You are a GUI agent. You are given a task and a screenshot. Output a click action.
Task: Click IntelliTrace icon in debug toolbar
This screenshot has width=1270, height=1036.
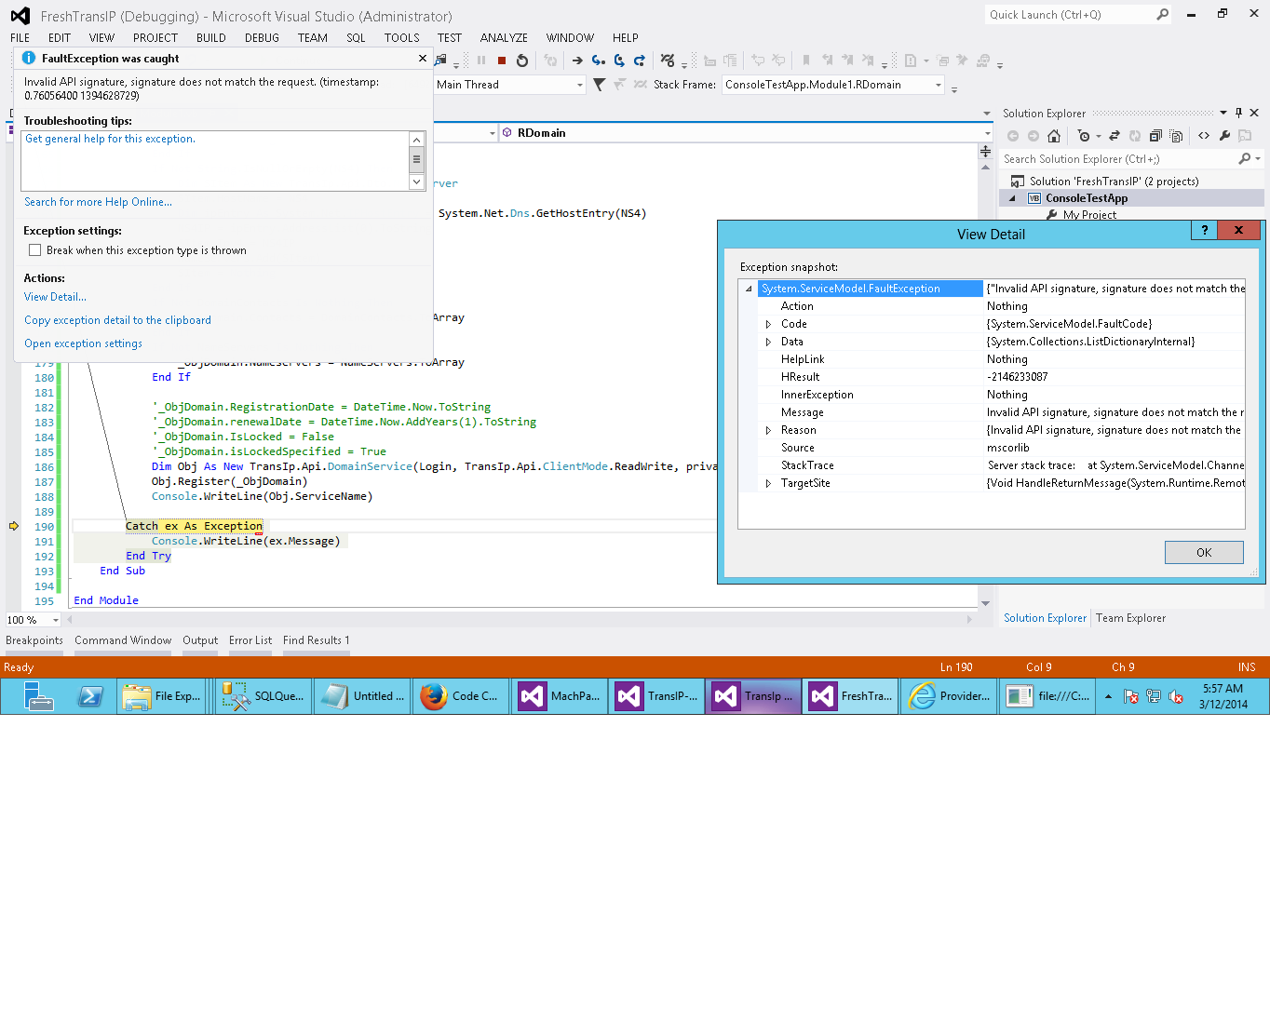coord(668,61)
